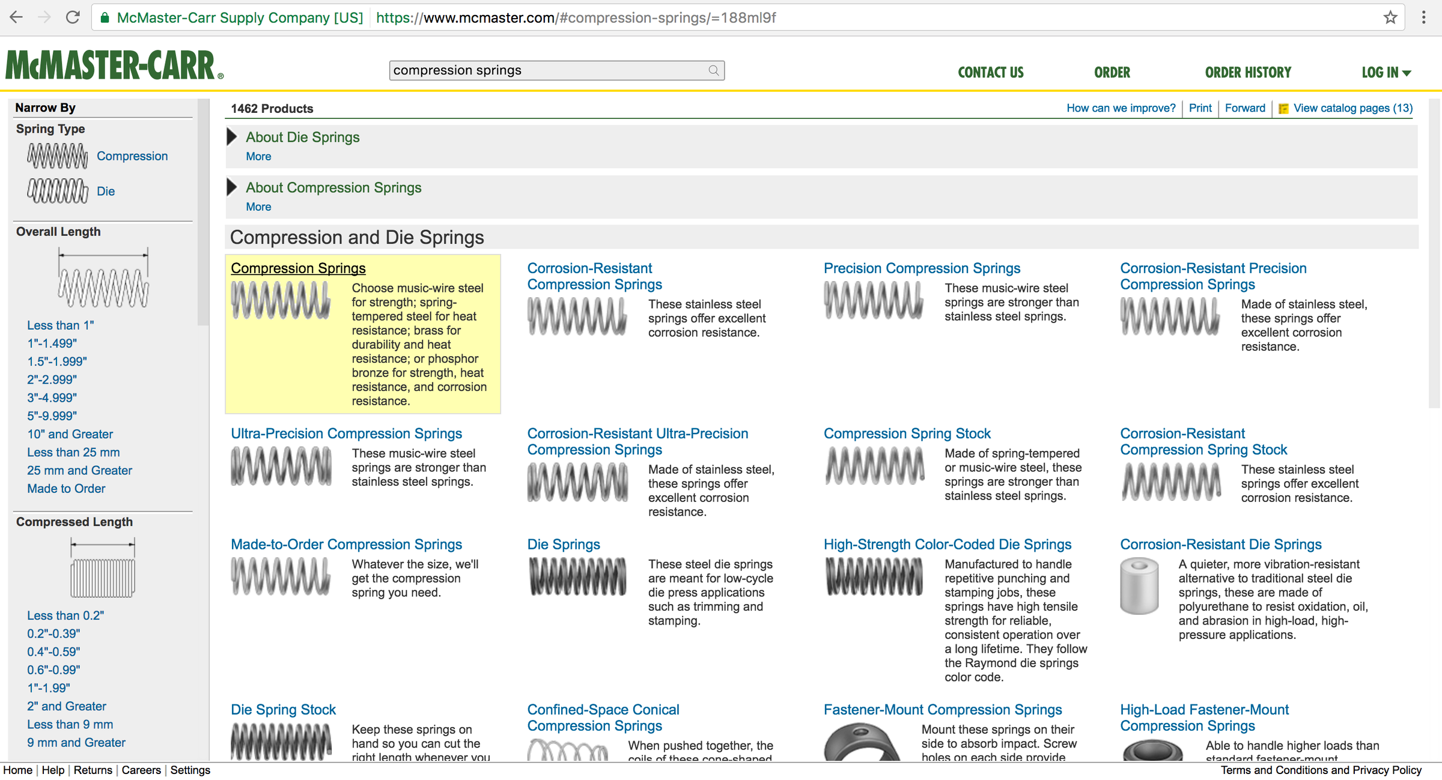Click the Die Springs product image
Screen dimensions: 1442x780
pyautogui.click(x=577, y=576)
